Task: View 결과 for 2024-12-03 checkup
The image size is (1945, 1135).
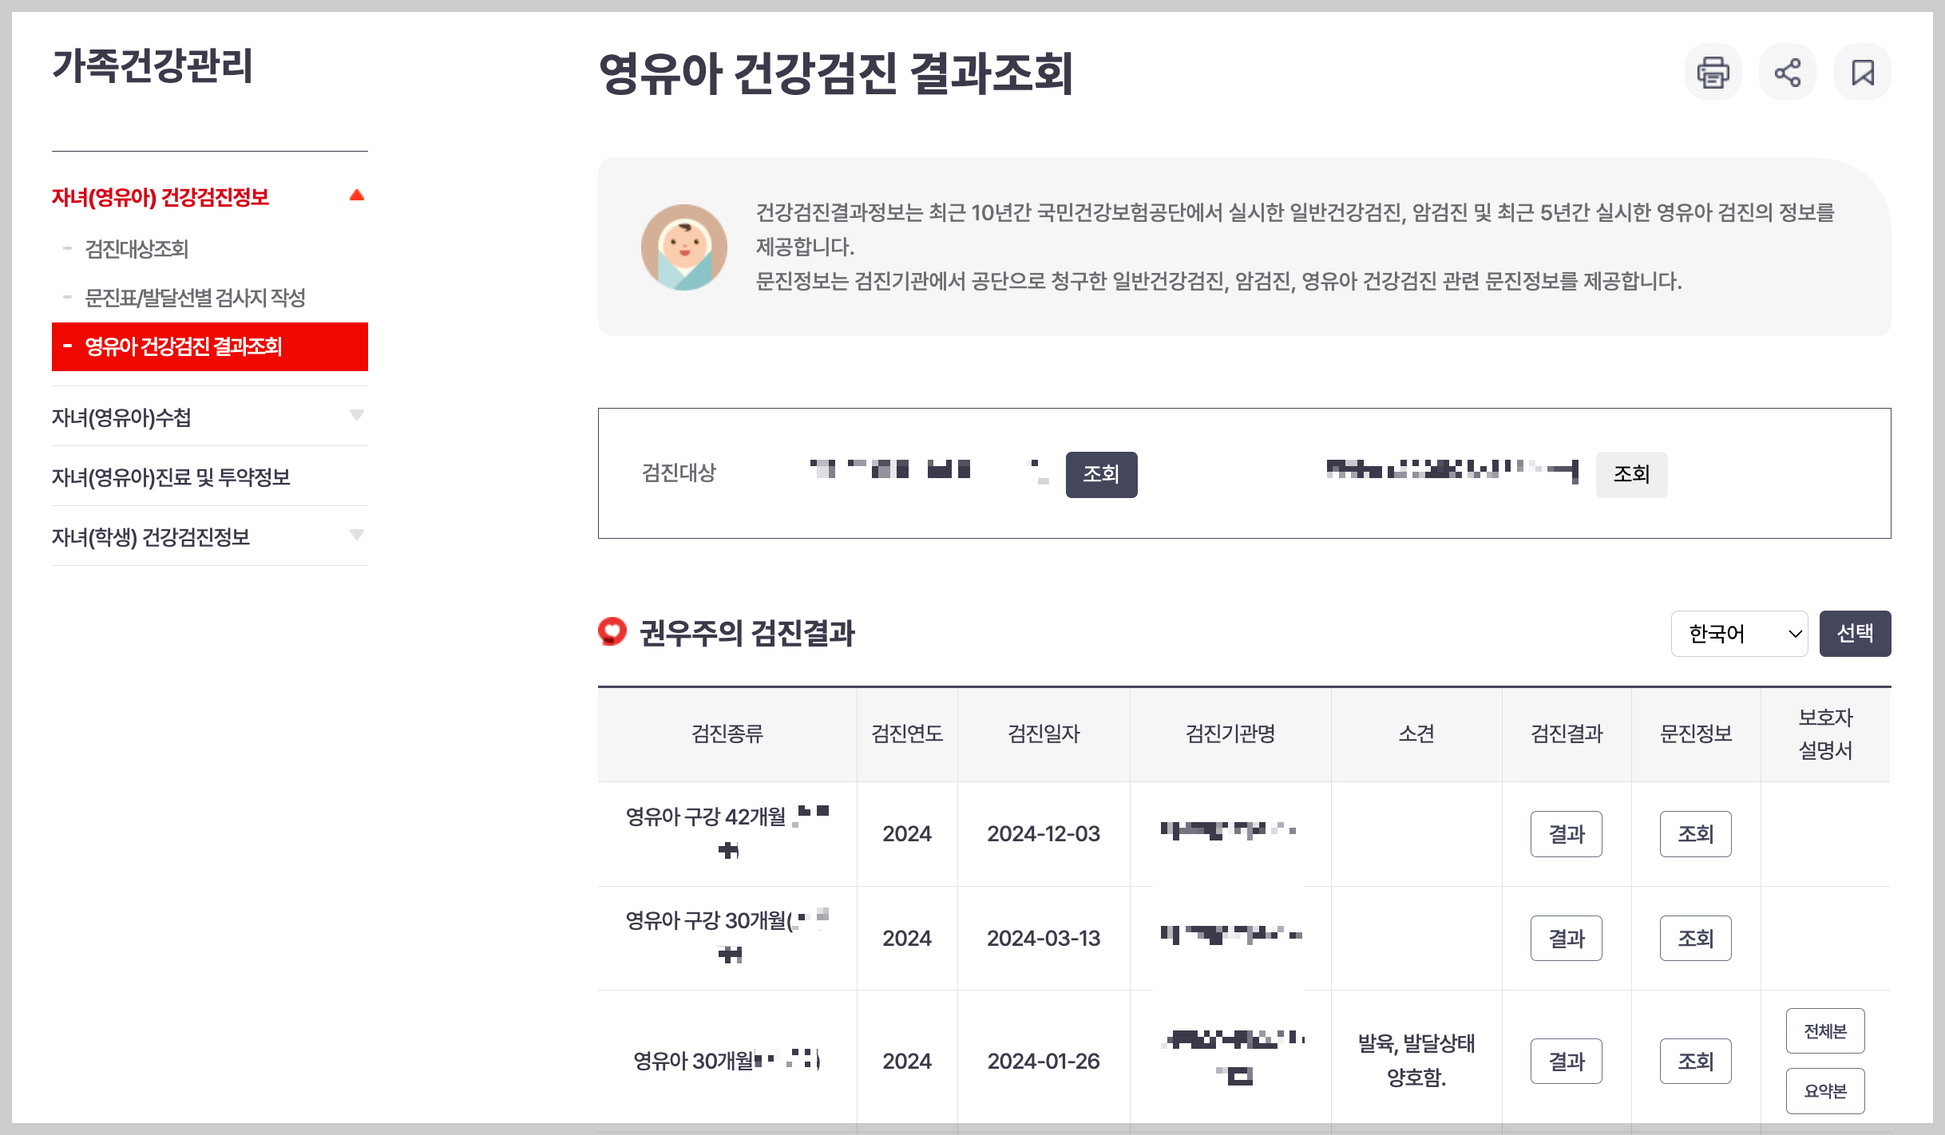Action: [1566, 834]
